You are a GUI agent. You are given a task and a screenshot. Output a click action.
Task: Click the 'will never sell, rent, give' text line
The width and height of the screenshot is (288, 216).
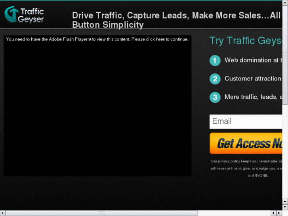pos(246,168)
